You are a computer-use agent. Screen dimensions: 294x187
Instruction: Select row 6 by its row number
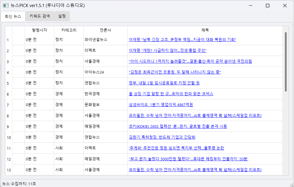9,94
